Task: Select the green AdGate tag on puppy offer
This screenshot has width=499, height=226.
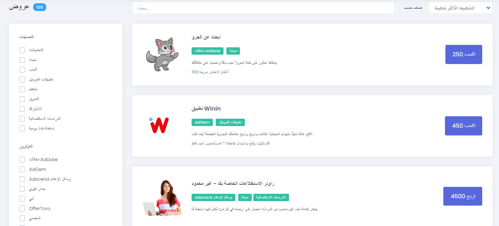Action: click(x=208, y=51)
